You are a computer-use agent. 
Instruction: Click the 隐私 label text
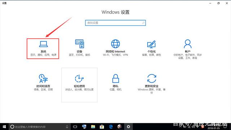[115, 86]
